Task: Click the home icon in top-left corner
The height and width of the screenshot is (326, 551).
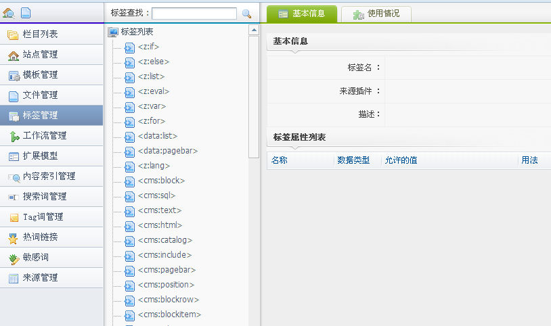Action: click(9, 13)
